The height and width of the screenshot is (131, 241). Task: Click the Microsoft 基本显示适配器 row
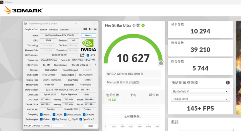coord(133,82)
